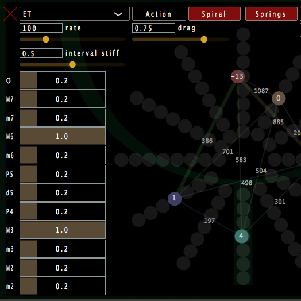This screenshot has width=301, height=301.
Task: Click the drag slider knob
Action: click(204, 40)
